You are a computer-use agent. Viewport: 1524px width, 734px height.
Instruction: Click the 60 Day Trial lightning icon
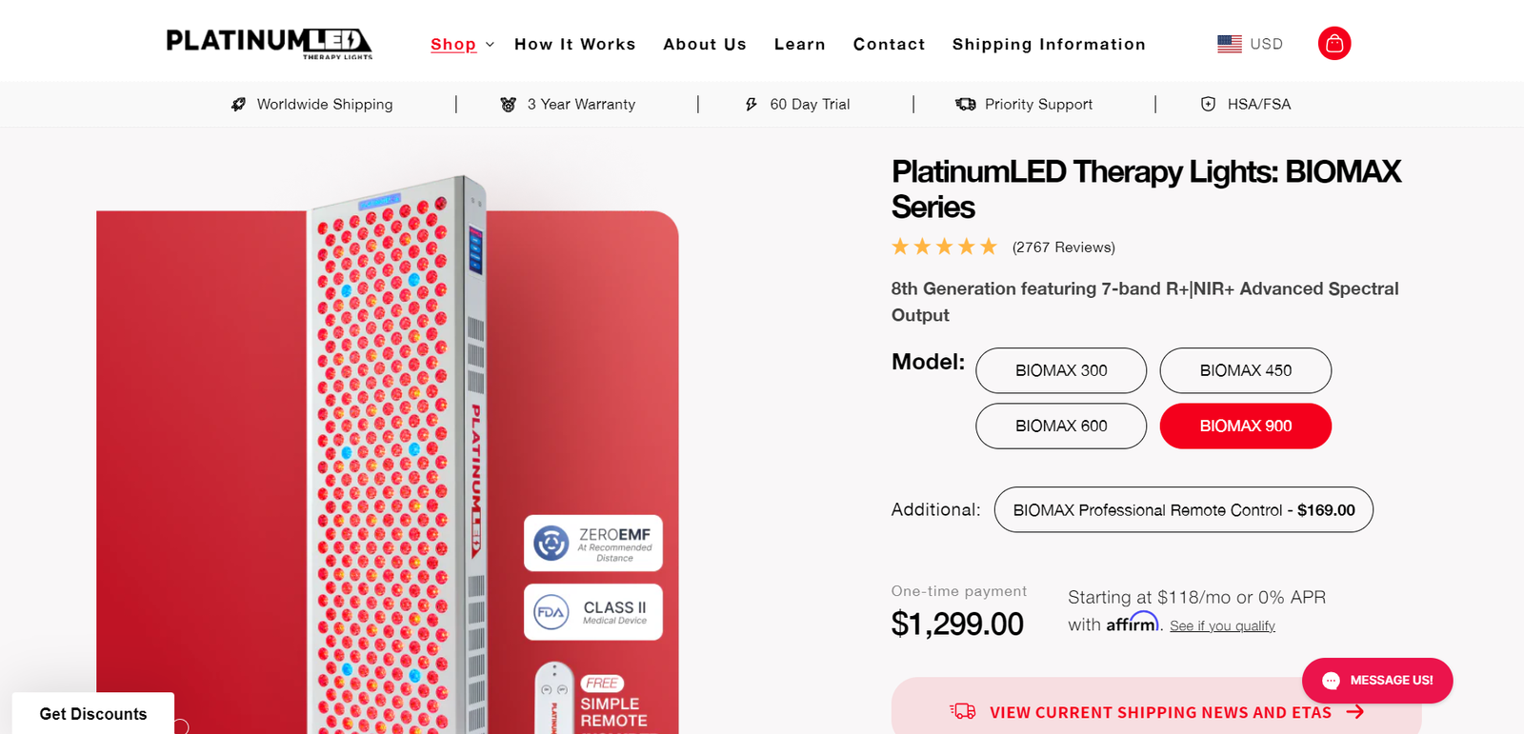[752, 104]
